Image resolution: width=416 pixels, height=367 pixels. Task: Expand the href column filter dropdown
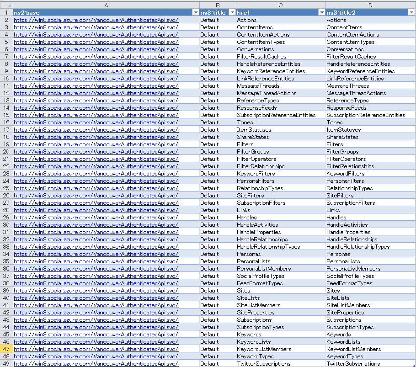(x=321, y=12)
